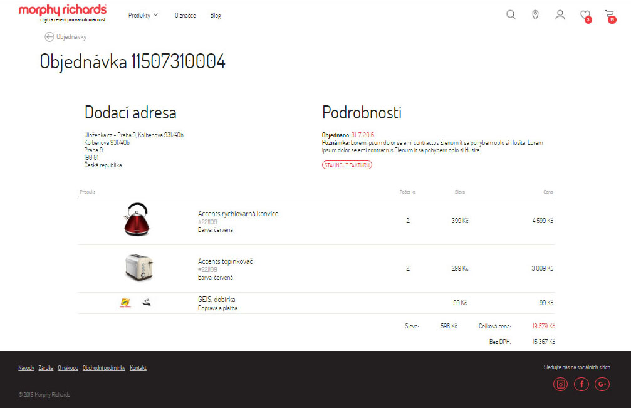
Task: Go back to Objednávky list
Action: (71, 37)
